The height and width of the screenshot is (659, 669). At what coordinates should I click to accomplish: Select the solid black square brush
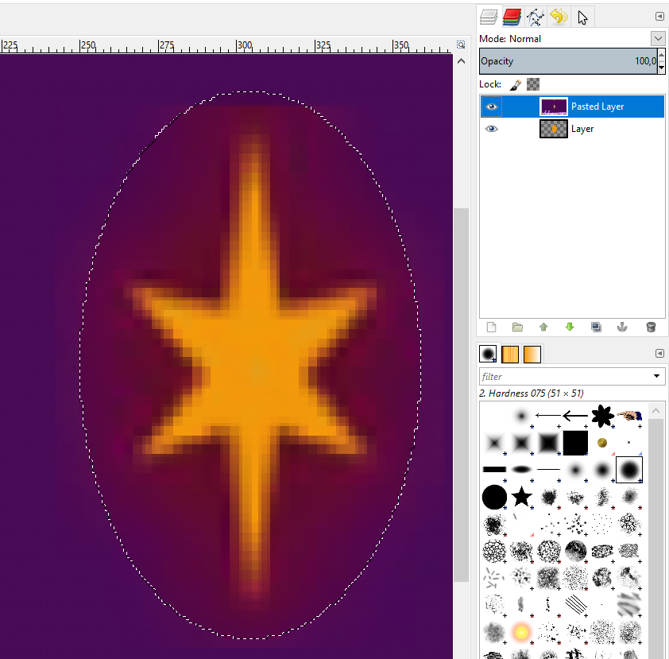[575, 443]
